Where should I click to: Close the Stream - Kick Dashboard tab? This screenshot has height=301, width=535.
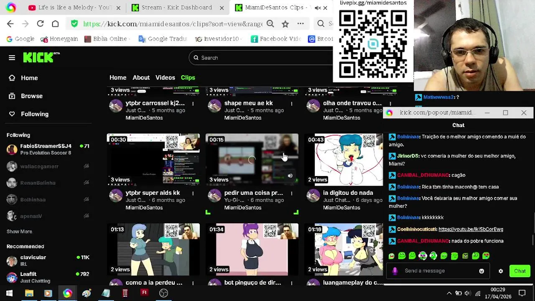(222, 8)
